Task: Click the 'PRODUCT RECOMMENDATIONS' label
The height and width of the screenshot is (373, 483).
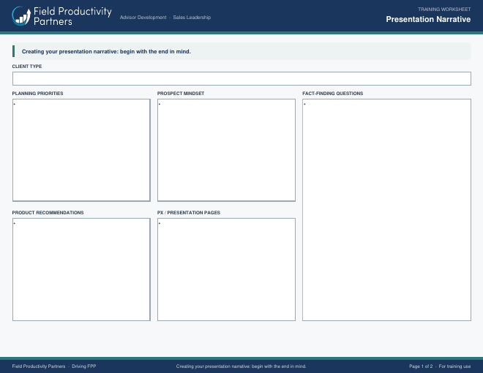Action: (x=48, y=213)
